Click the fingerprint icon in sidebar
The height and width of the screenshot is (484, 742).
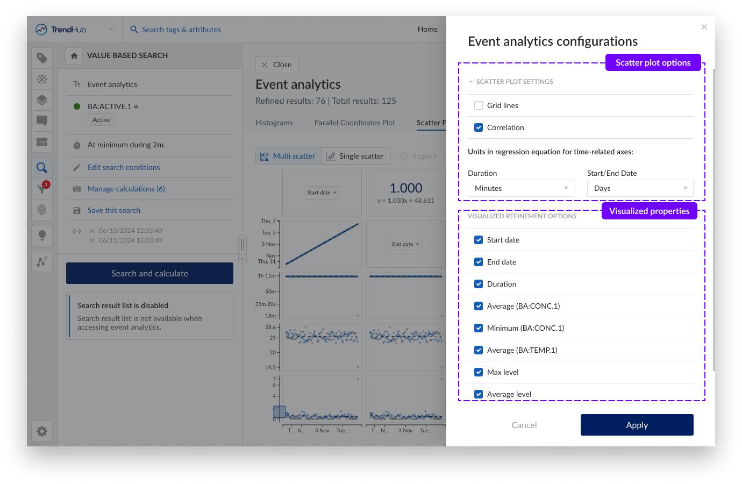(x=42, y=210)
